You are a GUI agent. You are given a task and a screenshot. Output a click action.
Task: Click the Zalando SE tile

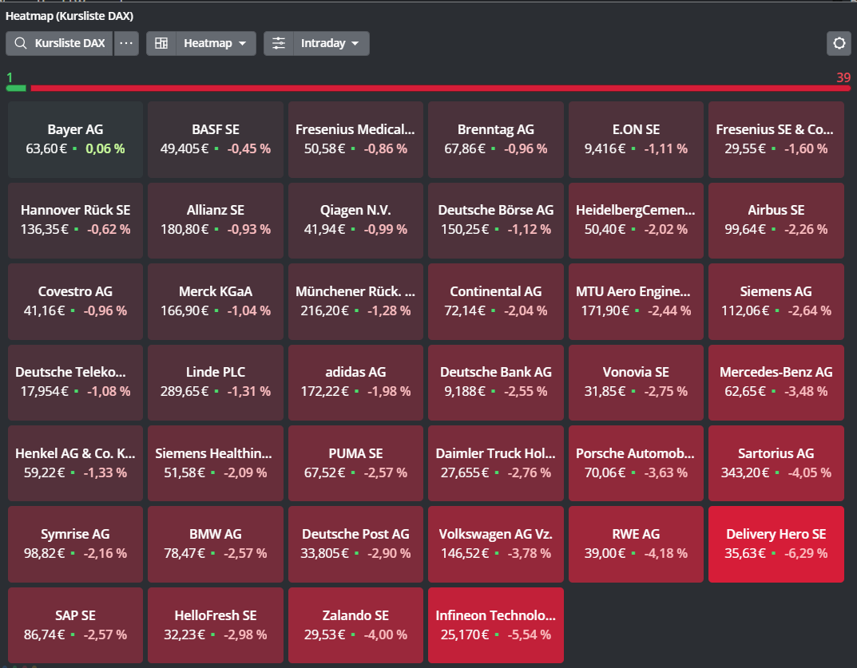[x=355, y=626]
